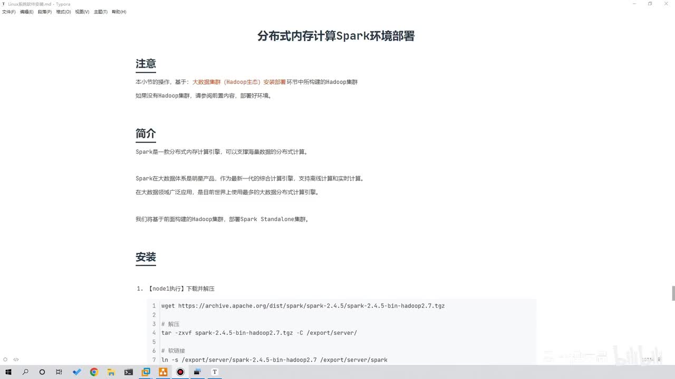Open Task View in taskbar
Screen dimensions: 675x379
(x=59, y=372)
